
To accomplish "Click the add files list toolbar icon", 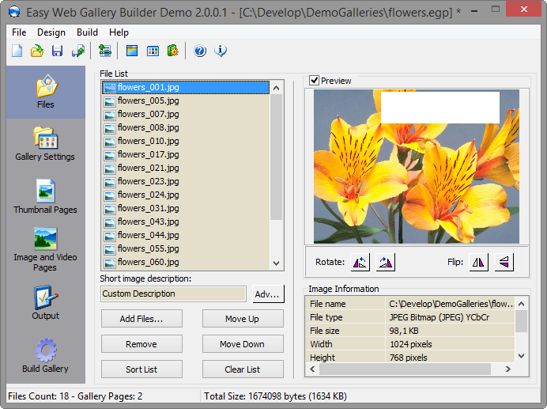I will point(104,51).
